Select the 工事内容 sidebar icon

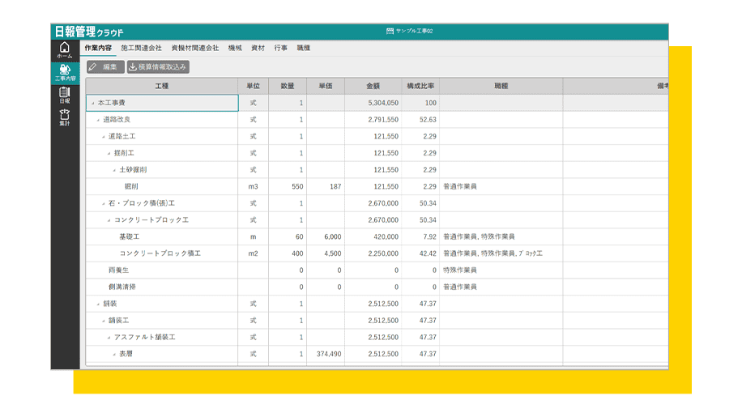click(x=65, y=73)
